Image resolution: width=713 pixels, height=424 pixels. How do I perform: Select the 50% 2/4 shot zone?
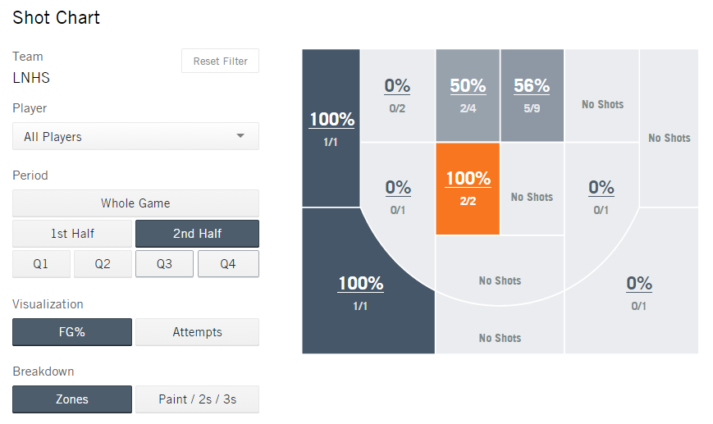[x=468, y=95]
